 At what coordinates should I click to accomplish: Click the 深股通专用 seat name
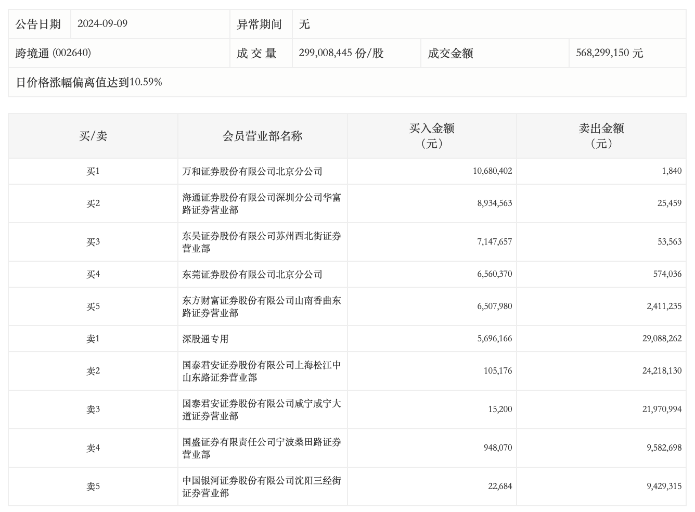coord(205,339)
